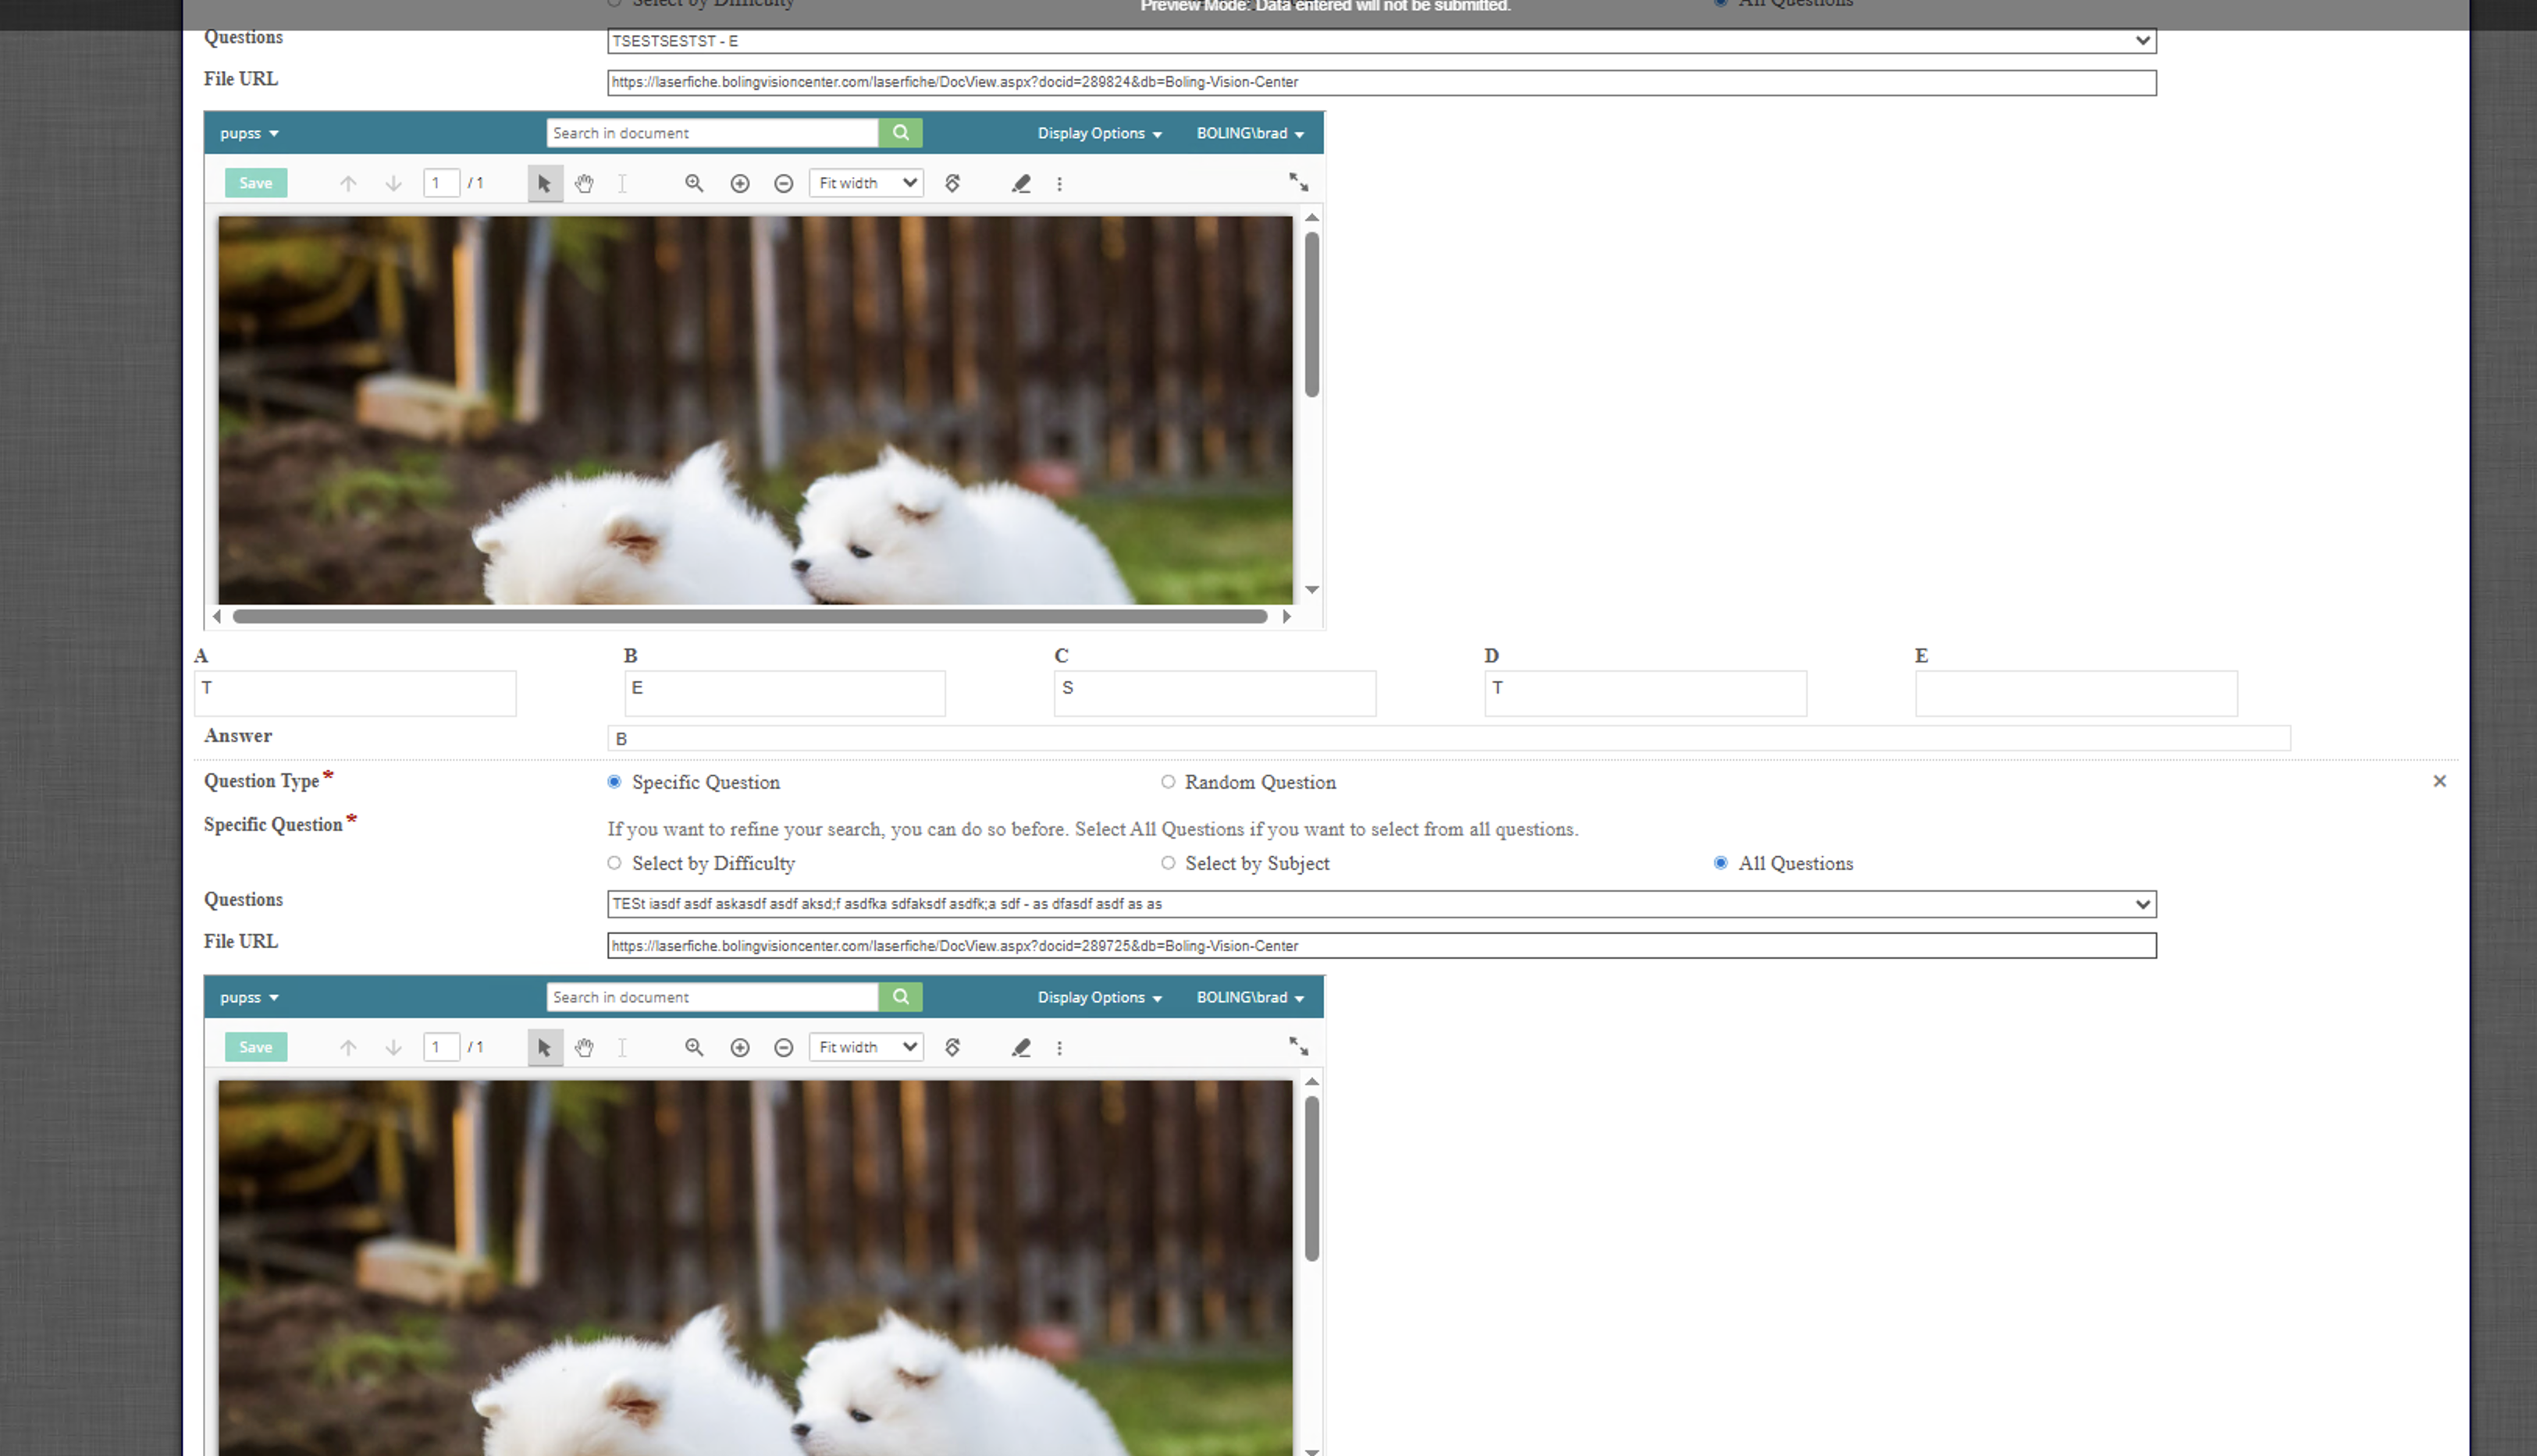This screenshot has width=2537, height=1456.
Task: Select Random Question radio button
Action: pos(1168,782)
